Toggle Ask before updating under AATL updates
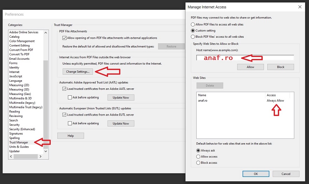This screenshot has width=309, height=184. pos(70,97)
